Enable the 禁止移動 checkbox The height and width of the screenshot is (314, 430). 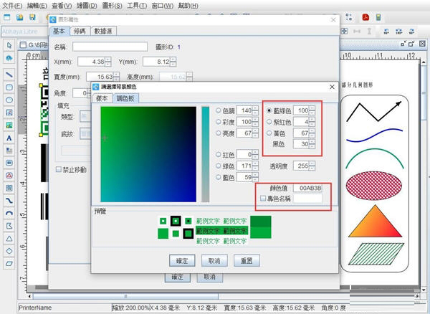tap(59, 169)
